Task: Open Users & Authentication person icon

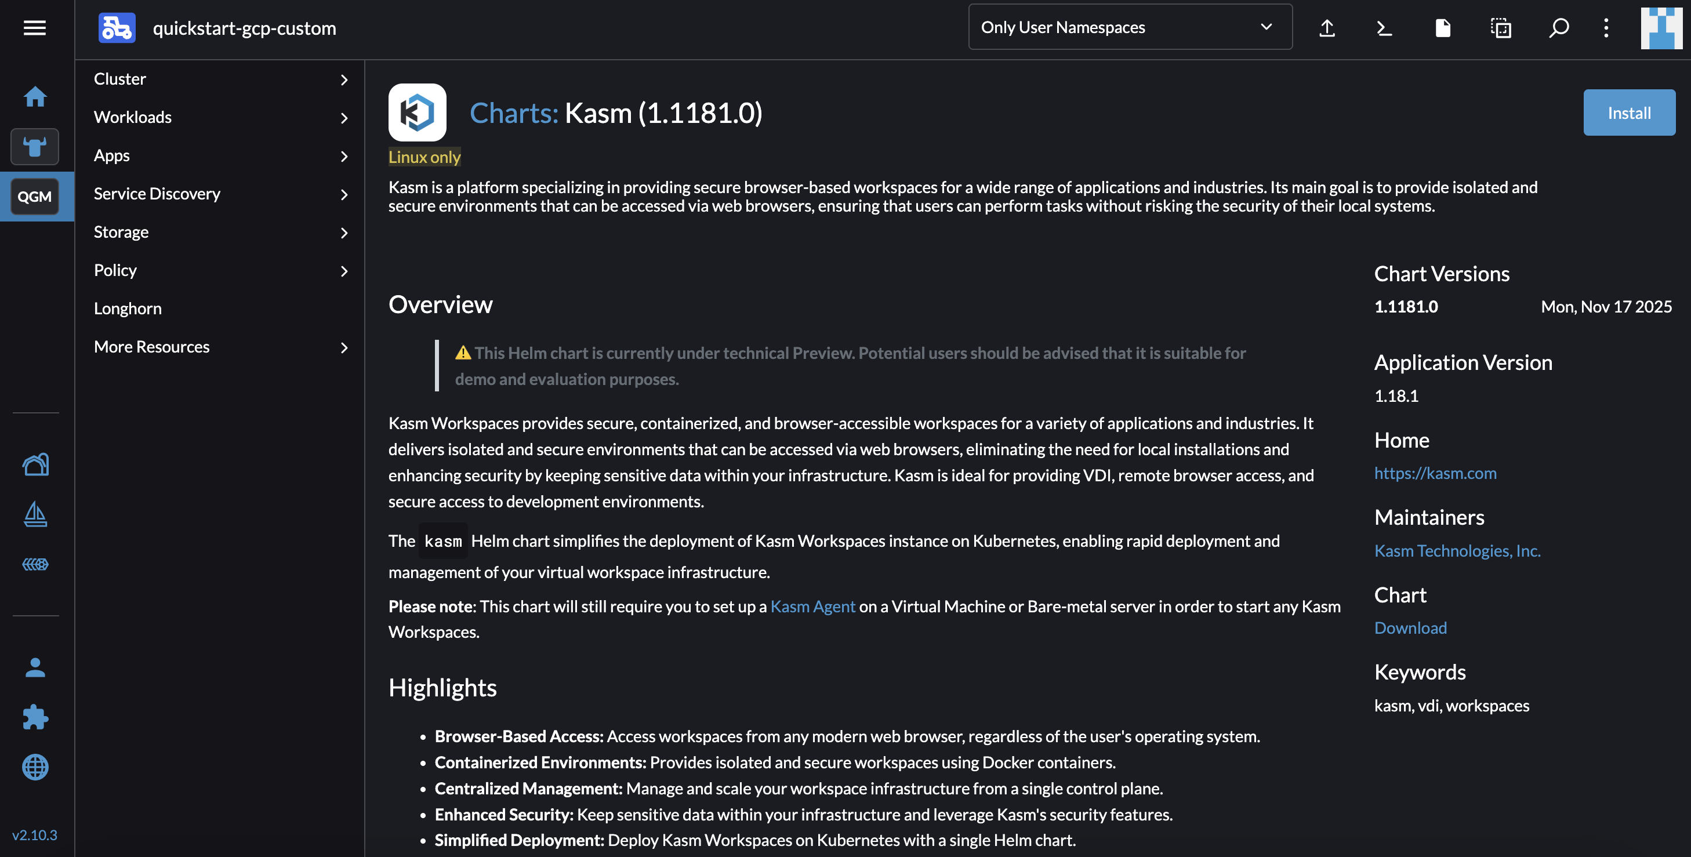Action: coord(35,667)
